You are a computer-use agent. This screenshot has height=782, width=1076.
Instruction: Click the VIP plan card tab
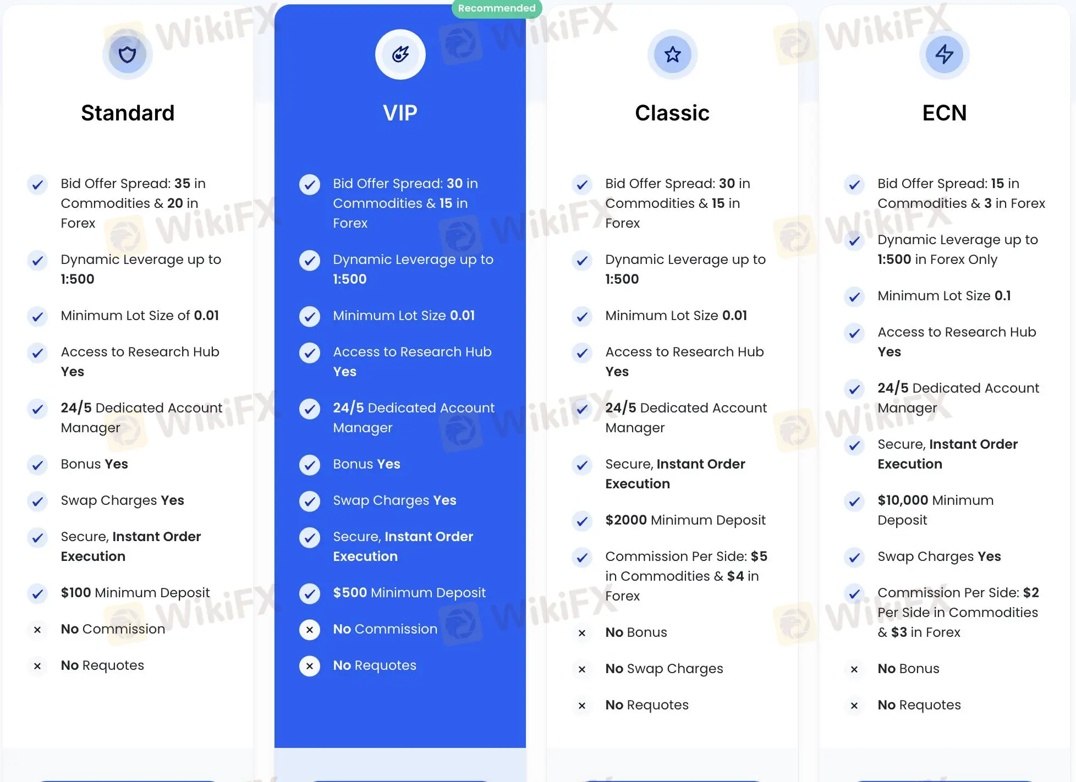(400, 113)
